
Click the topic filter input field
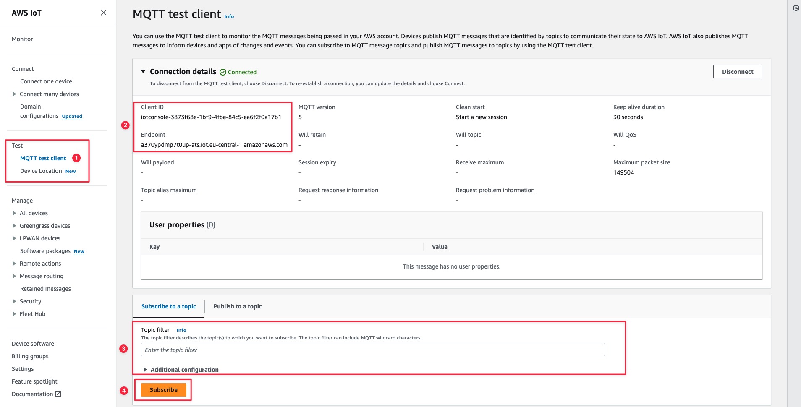click(372, 350)
